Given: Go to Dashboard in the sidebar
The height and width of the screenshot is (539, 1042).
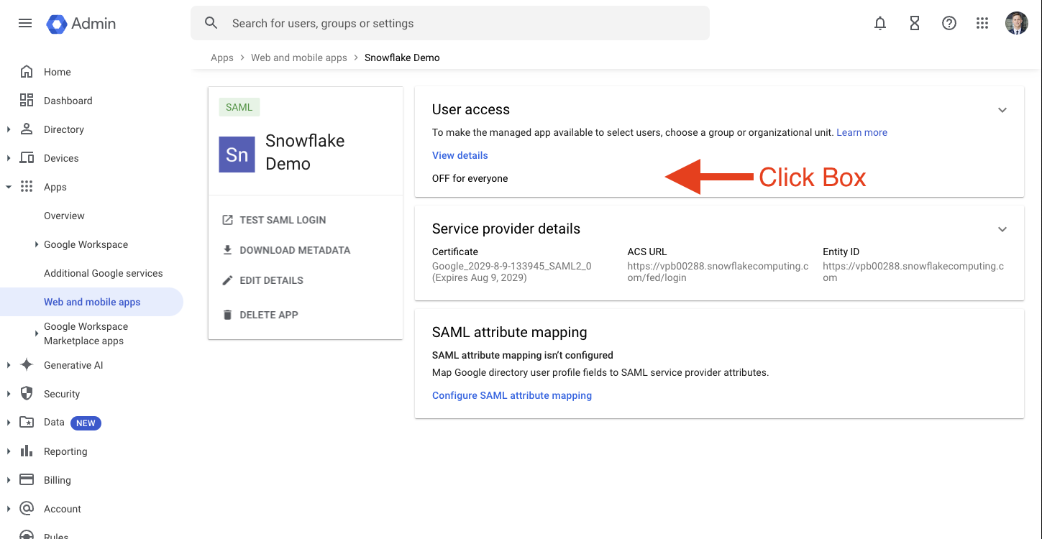Looking at the screenshot, I should (68, 101).
